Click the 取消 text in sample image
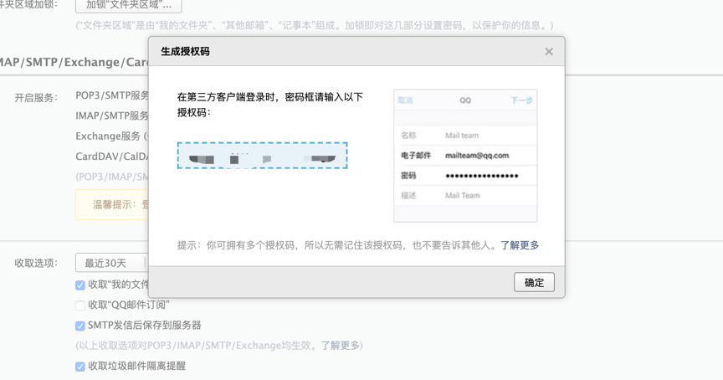The image size is (723, 380). (405, 100)
